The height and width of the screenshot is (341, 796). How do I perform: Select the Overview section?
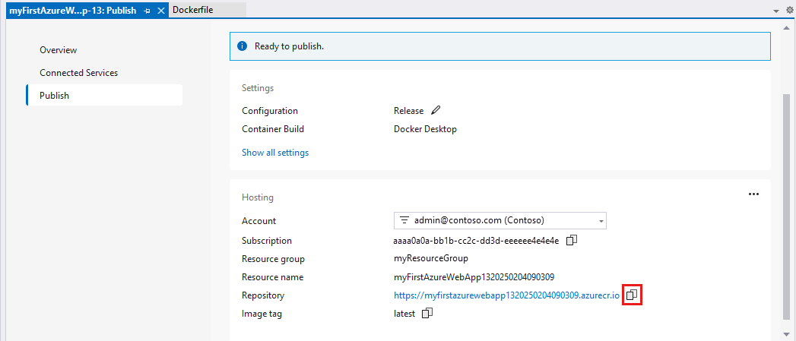click(x=59, y=50)
